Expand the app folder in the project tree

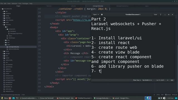3,11
